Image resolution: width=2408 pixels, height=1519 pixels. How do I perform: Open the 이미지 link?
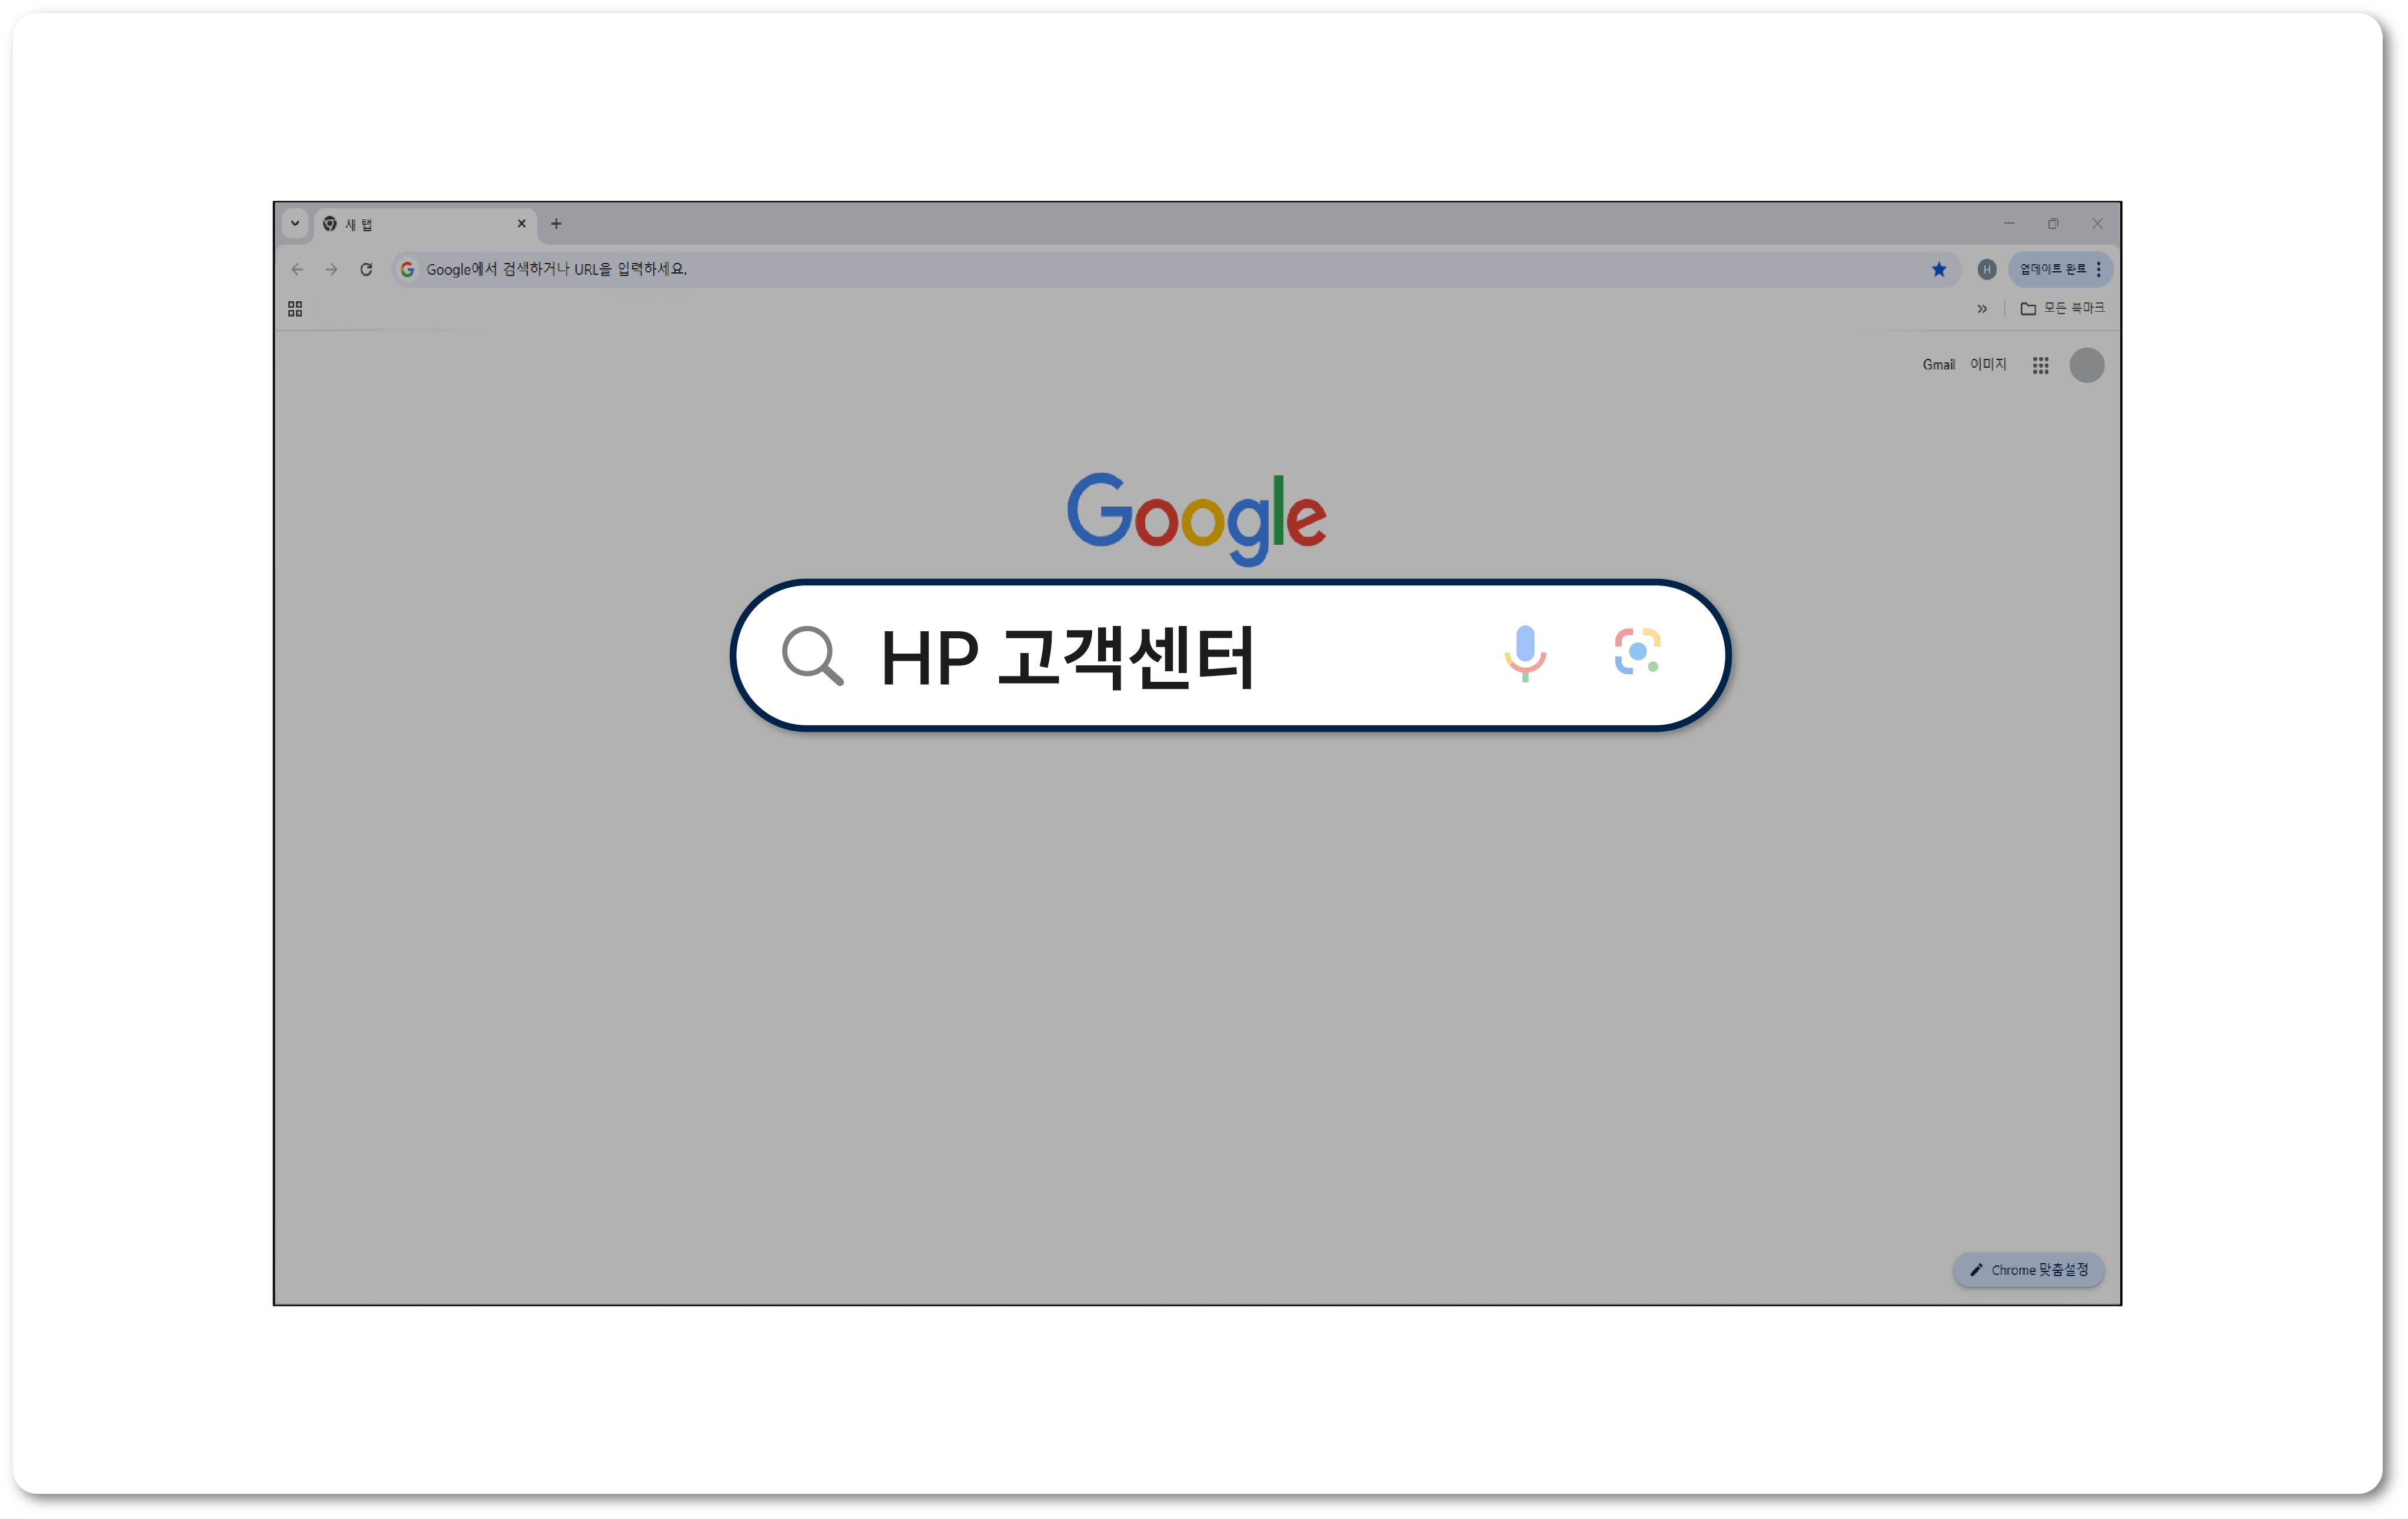click(x=1988, y=365)
